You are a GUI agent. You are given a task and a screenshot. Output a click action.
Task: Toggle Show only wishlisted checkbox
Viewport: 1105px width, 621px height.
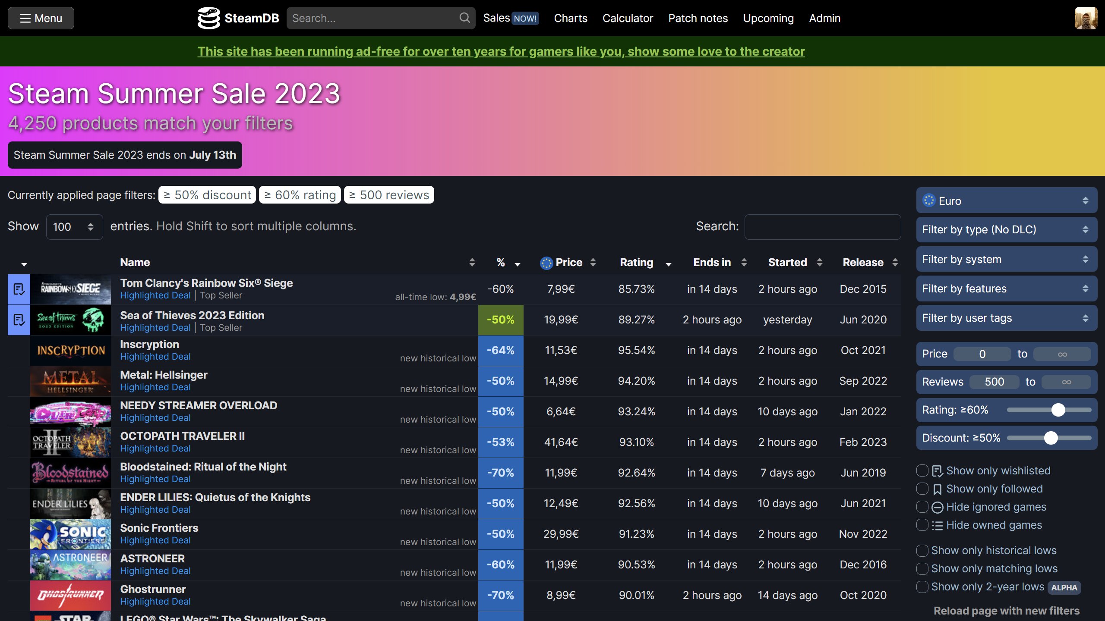[x=922, y=471]
